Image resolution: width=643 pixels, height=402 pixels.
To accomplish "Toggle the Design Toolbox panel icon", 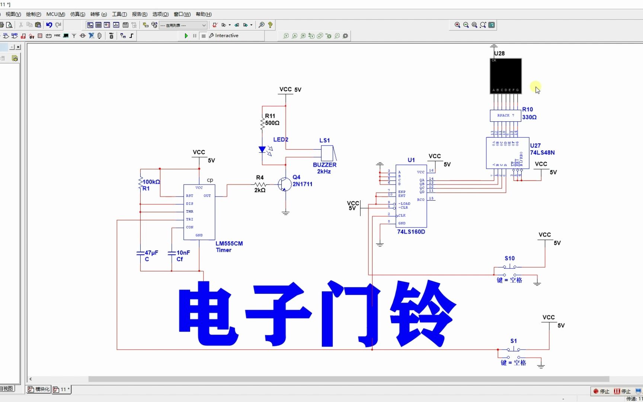I will tap(90, 25).
